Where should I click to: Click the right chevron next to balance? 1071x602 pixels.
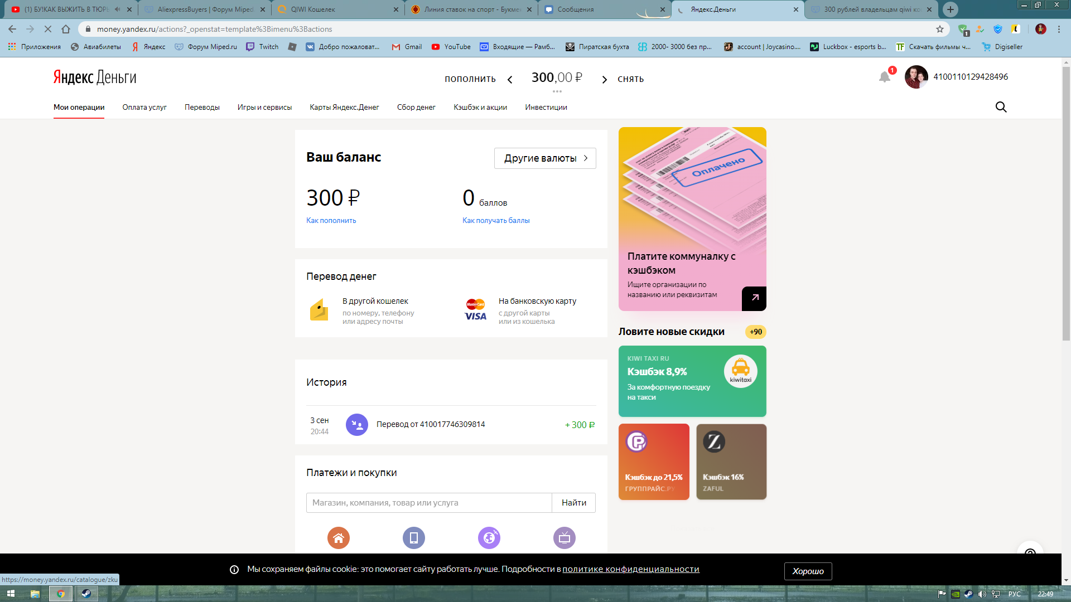[604, 80]
